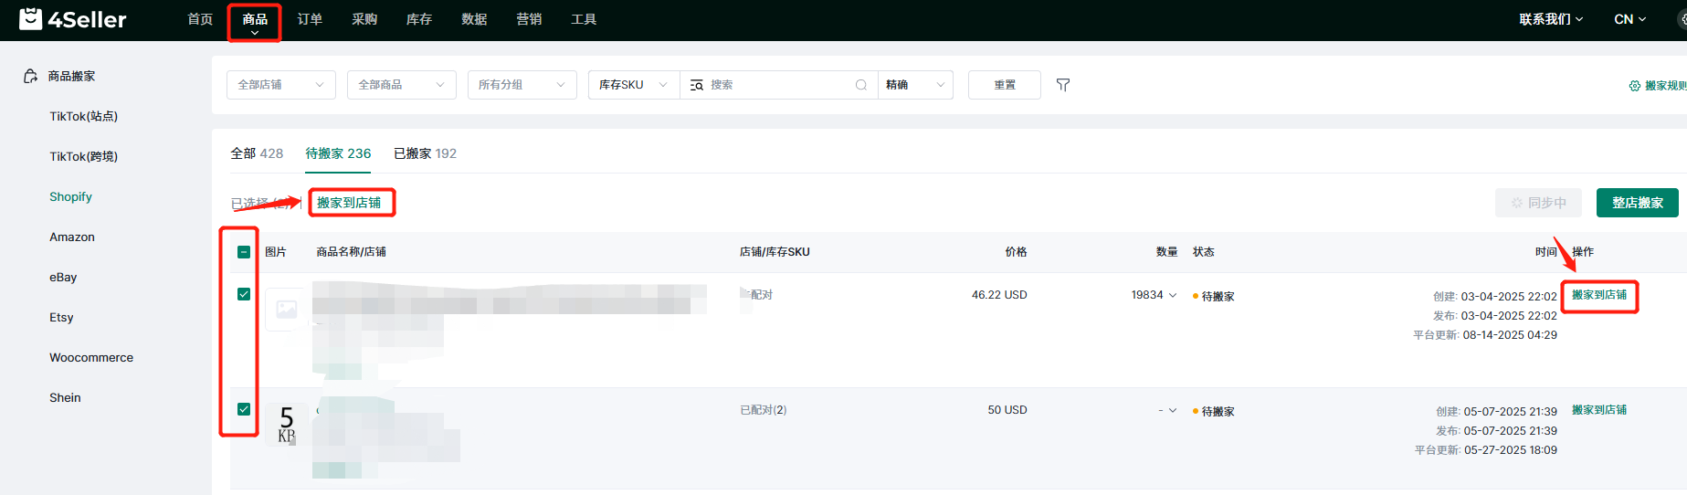
Task: Expand the quantity 19834 chevron
Action: pos(1173,295)
